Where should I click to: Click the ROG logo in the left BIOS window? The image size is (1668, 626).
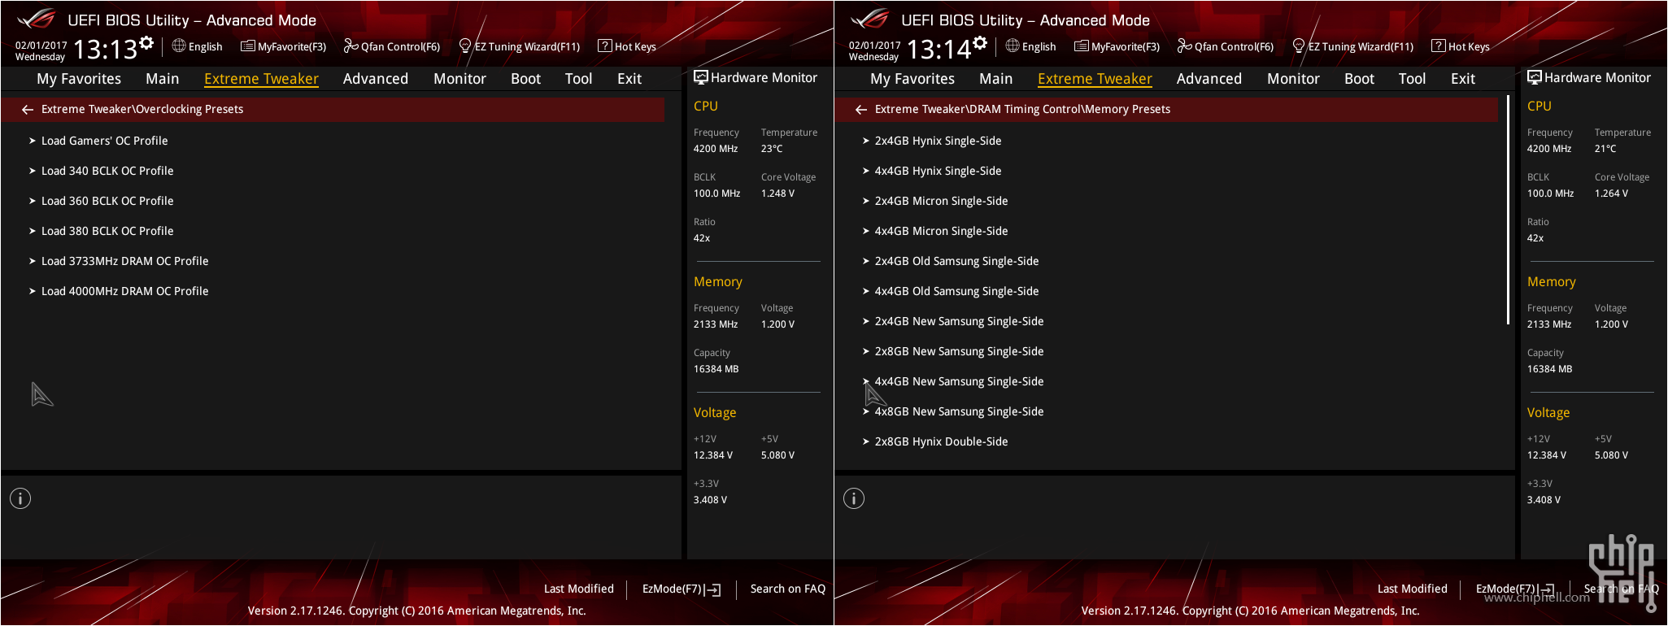[x=36, y=18]
